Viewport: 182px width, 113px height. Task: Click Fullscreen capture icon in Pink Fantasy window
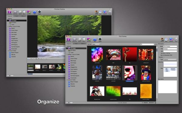point(69,39)
